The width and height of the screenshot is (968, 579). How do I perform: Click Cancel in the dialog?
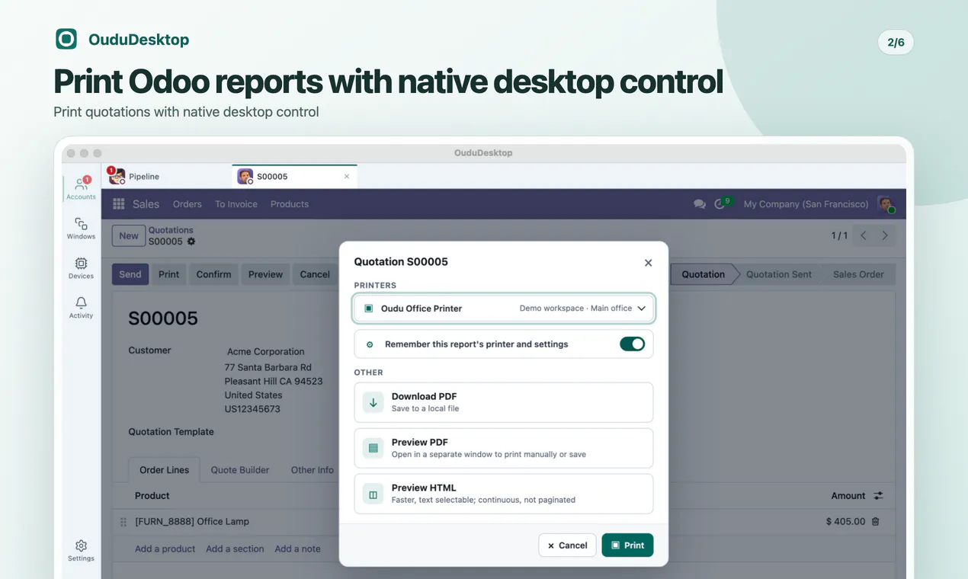coord(567,545)
